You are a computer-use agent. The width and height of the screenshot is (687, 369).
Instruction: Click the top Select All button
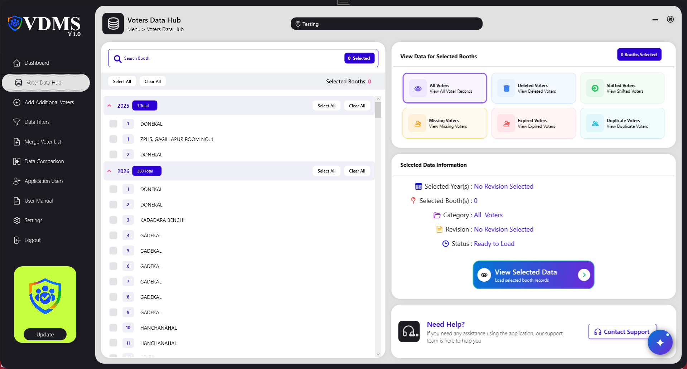pos(122,82)
